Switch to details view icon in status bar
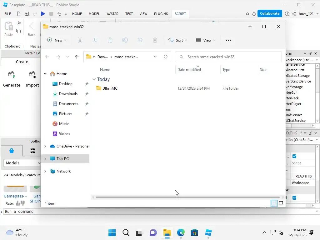The height and width of the screenshot is (240, 320). (274, 203)
